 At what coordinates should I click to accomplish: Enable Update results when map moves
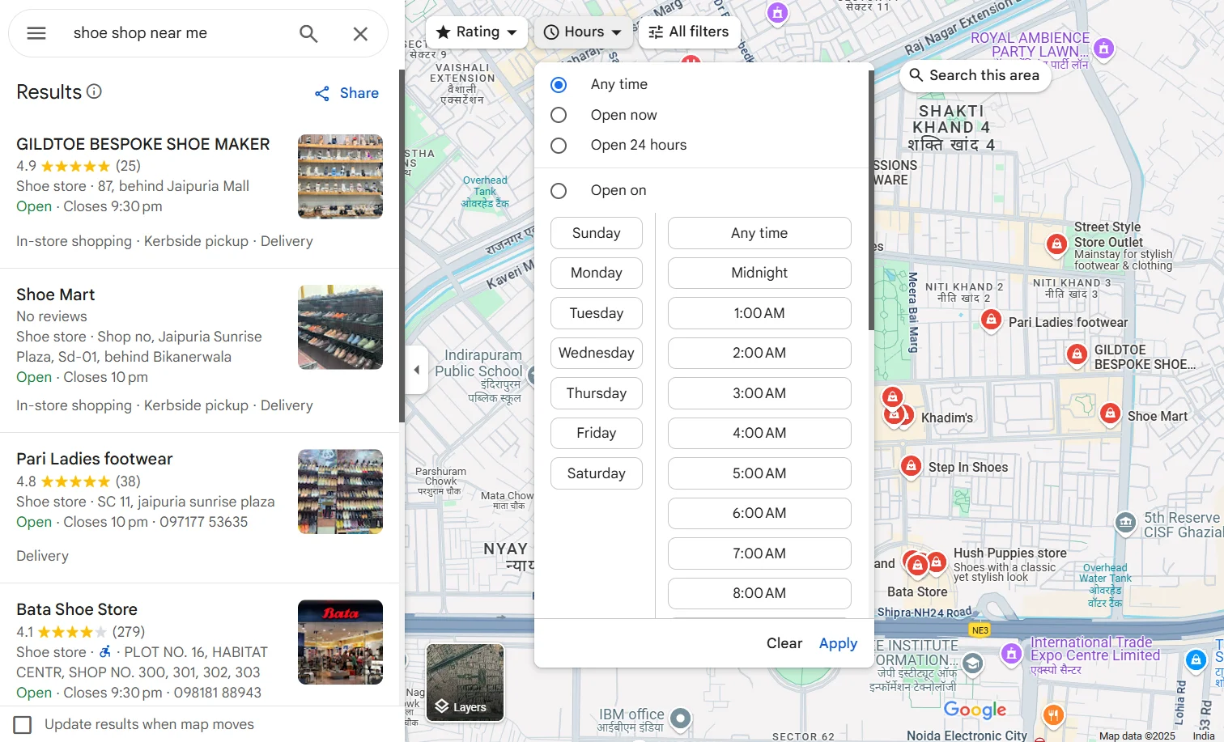point(23,724)
